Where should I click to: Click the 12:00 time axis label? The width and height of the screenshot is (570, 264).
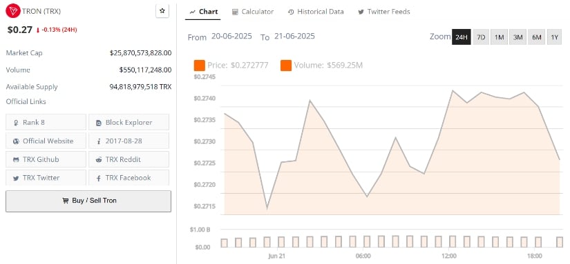(x=449, y=256)
